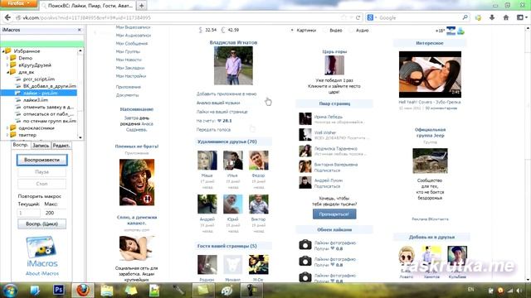The width and height of the screenshot is (531, 298).
Task: Reload the page with the refresh icon
Action: pos(358,17)
